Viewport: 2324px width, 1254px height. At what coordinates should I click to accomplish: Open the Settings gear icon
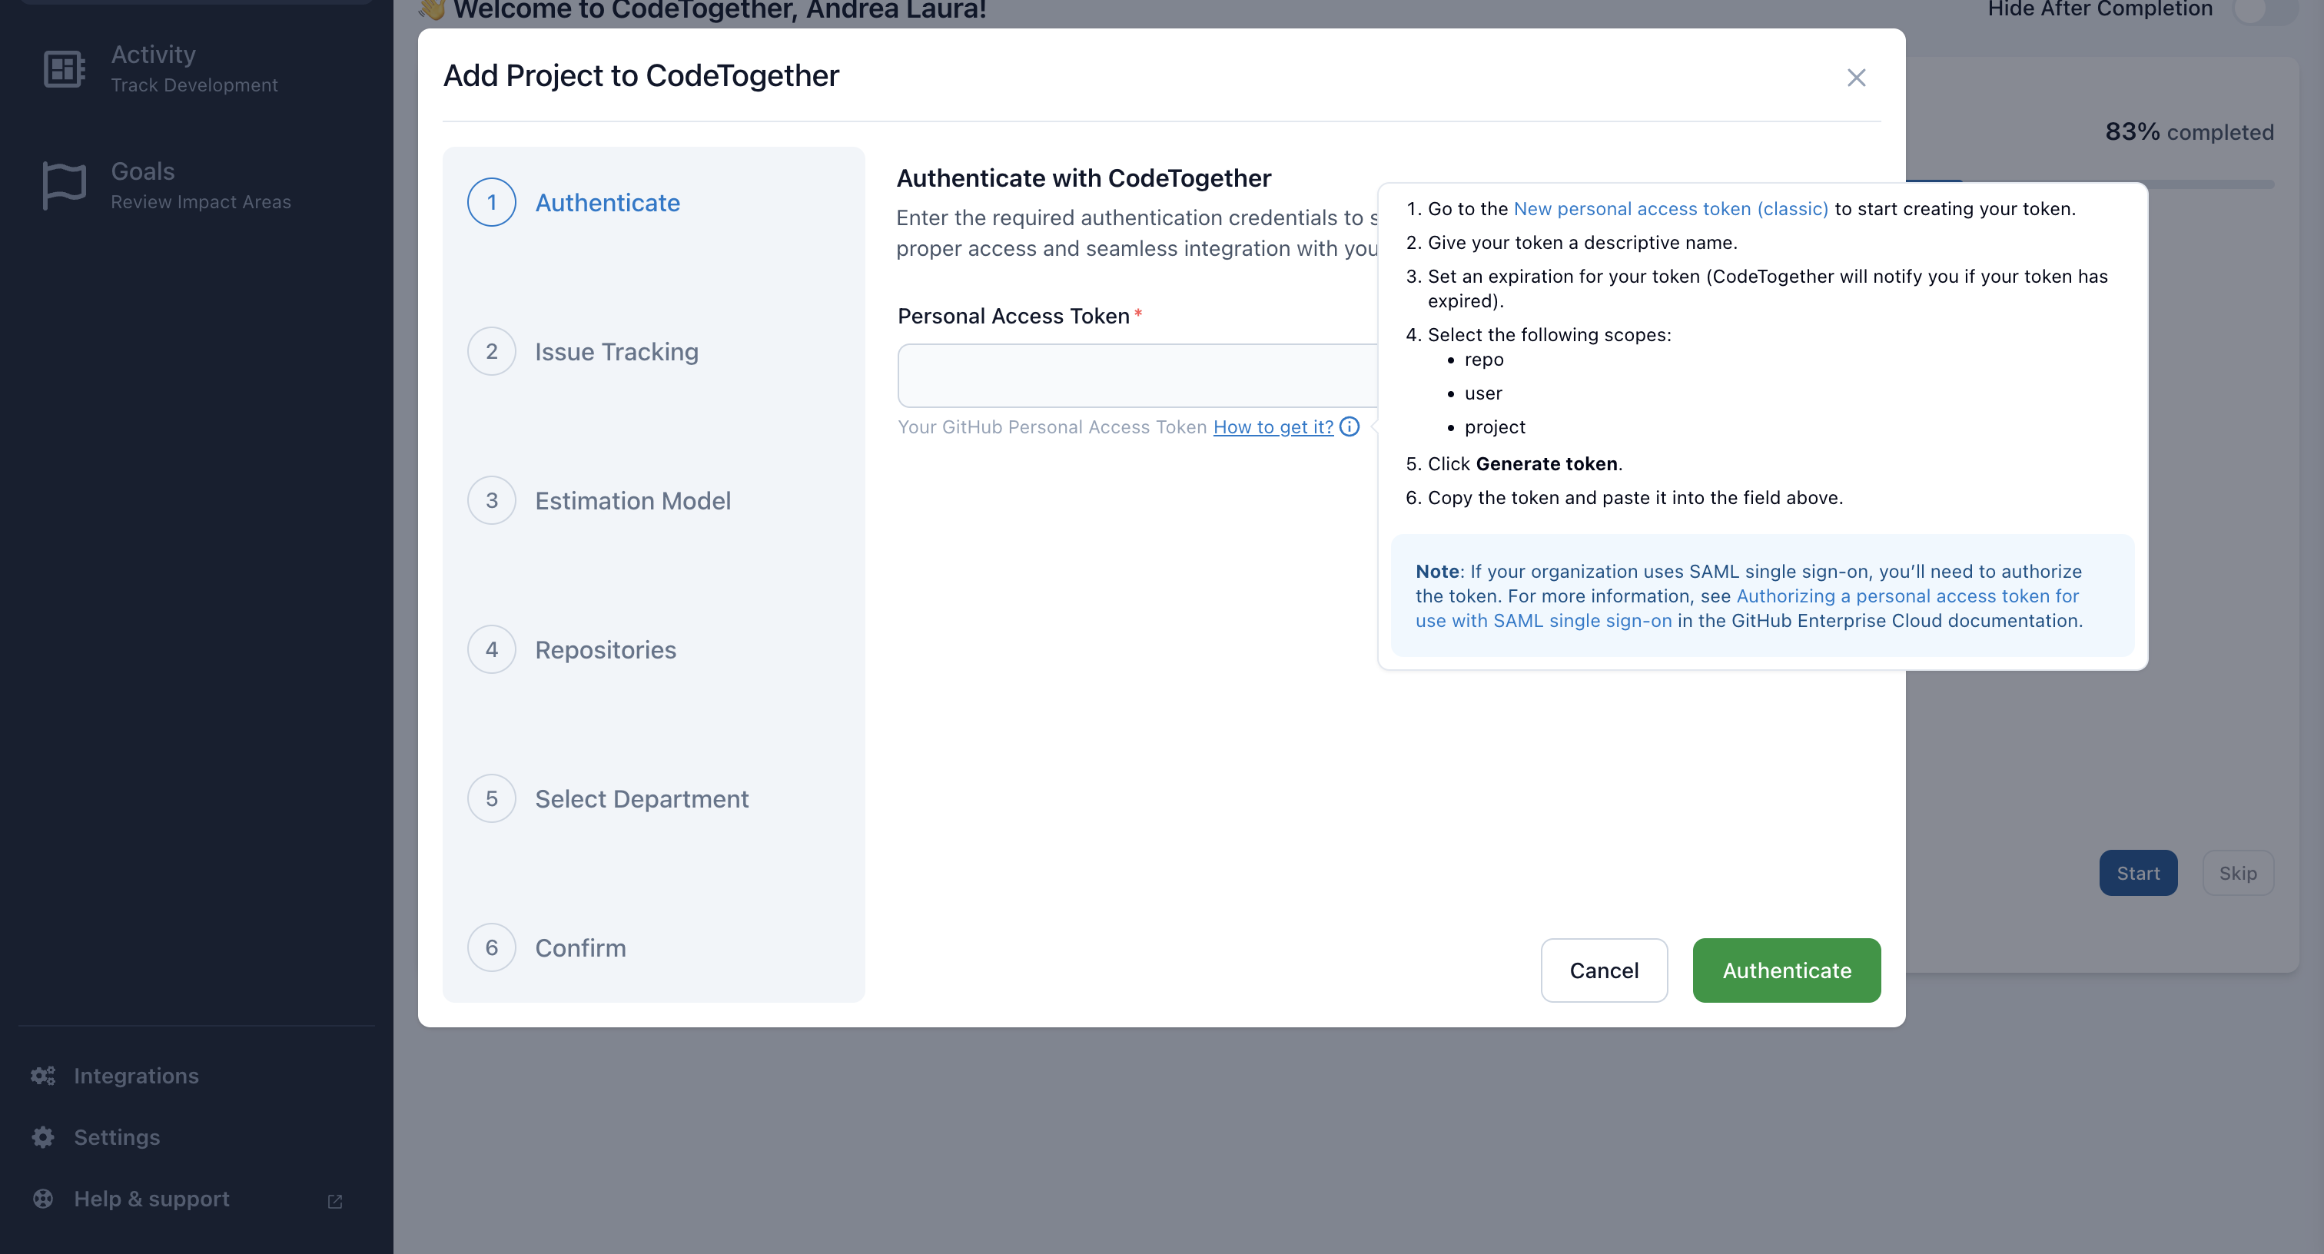[x=43, y=1136]
